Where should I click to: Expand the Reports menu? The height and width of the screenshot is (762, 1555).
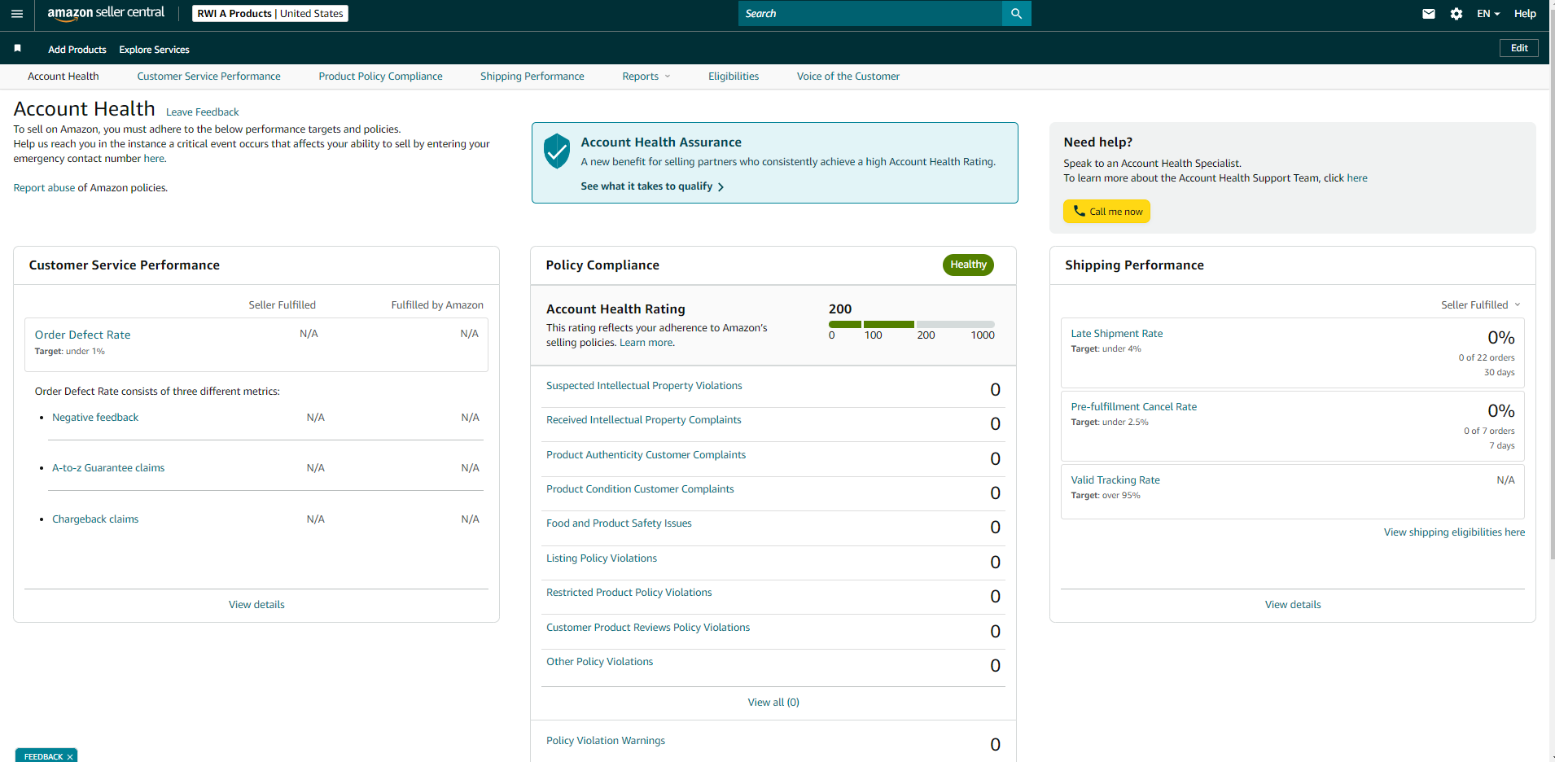click(646, 77)
